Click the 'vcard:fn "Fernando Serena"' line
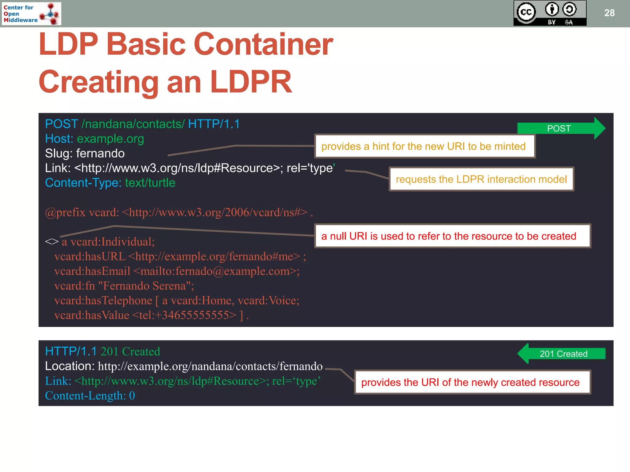Viewport: 630px width, 472px height. [x=124, y=286]
